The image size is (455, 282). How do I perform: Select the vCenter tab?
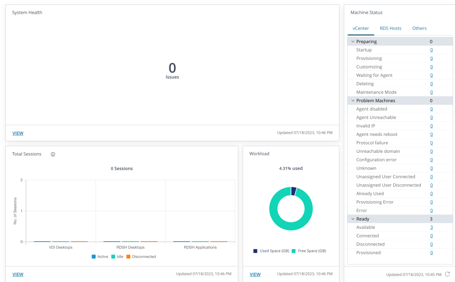tap(360, 28)
